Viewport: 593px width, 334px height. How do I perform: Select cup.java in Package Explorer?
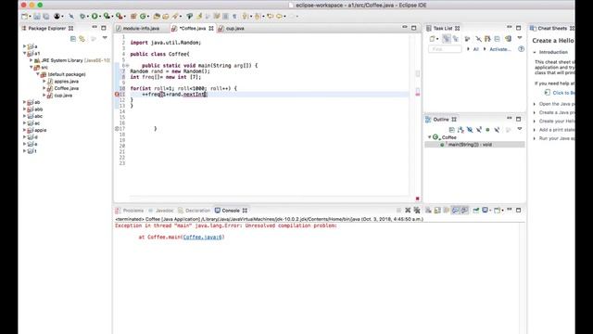point(63,96)
